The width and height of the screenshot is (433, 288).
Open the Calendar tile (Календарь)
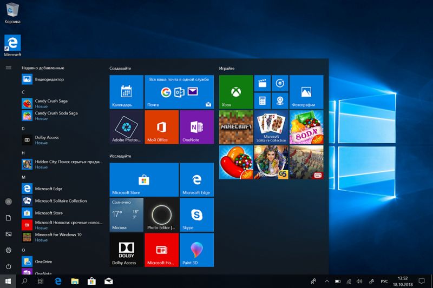tap(126, 92)
